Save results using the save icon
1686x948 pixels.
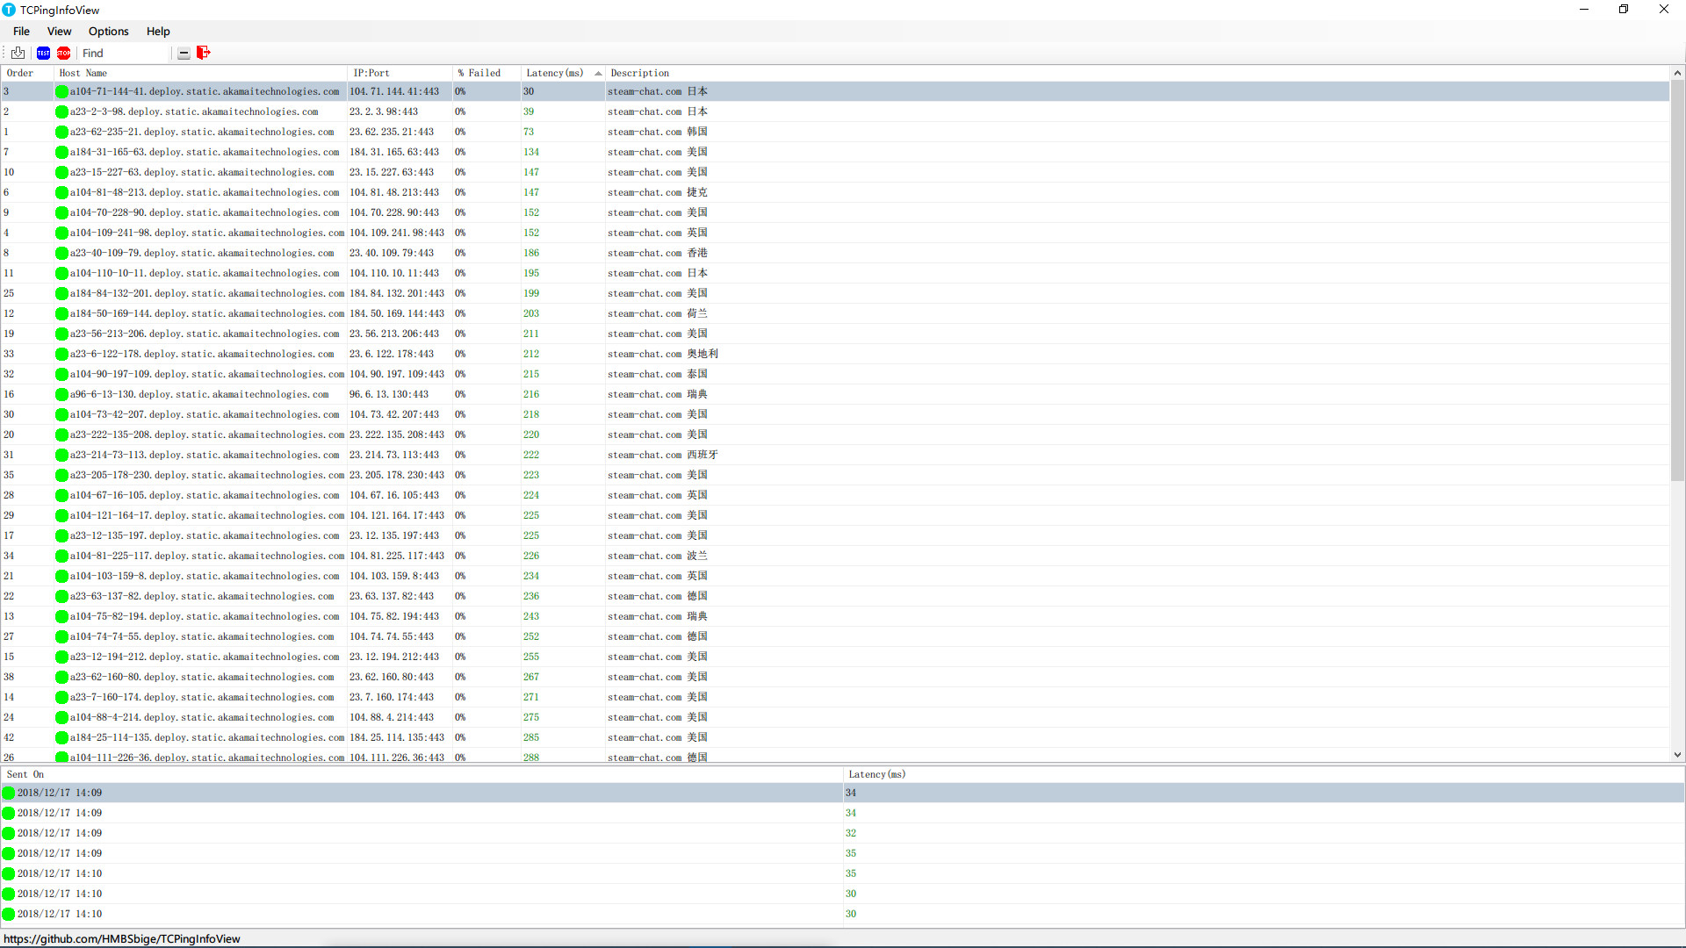click(x=18, y=53)
